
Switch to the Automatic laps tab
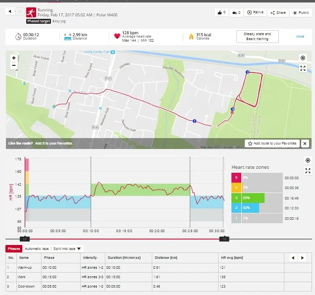pos(37,248)
